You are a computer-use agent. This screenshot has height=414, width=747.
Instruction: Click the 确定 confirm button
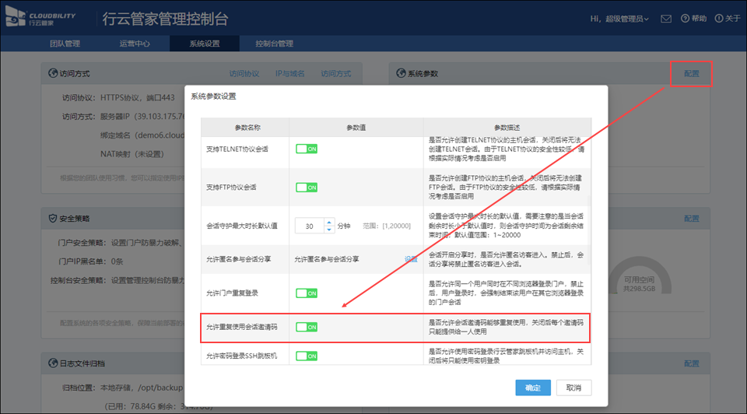click(533, 388)
